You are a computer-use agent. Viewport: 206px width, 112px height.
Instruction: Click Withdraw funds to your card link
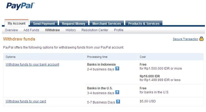point(26,101)
